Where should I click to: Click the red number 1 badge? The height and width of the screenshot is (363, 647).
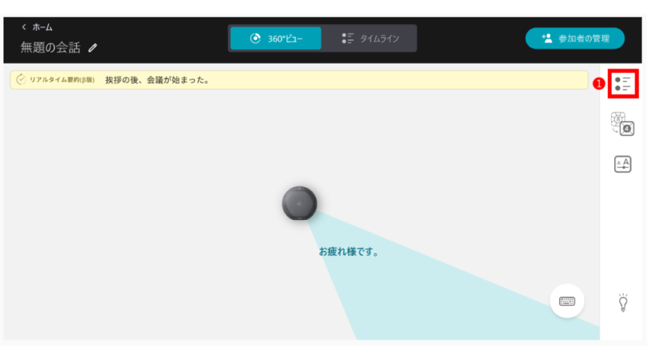coord(598,83)
